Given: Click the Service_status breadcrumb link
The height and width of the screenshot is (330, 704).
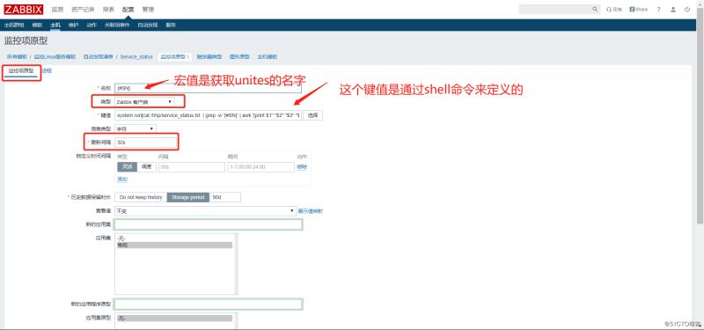Looking at the screenshot, I should tap(136, 57).
